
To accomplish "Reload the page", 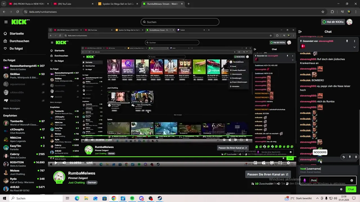I will 17,12.
